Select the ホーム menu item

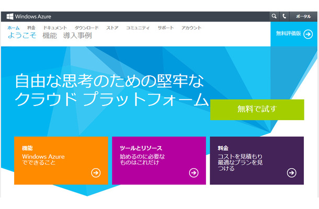[x=14, y=28]
